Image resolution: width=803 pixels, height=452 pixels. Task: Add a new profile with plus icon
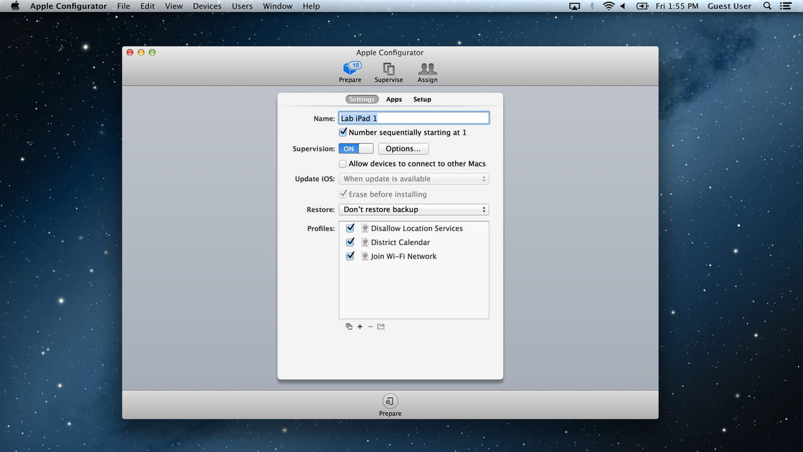[x=360, y=326]
